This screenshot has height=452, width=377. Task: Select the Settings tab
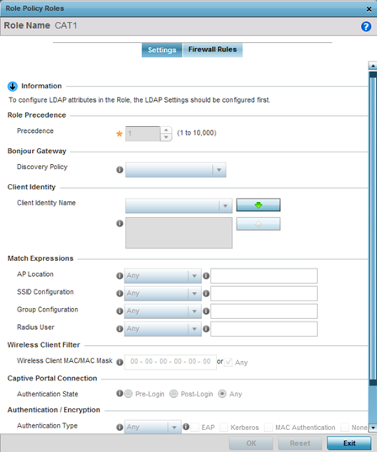tap(162, 50)
